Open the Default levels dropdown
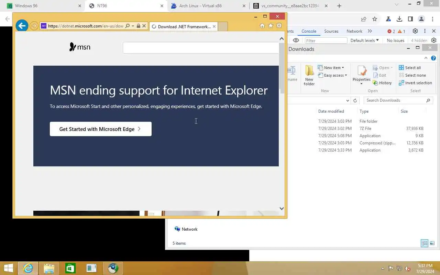The width and height of the screenshot is (440, 275). (364, 40)
